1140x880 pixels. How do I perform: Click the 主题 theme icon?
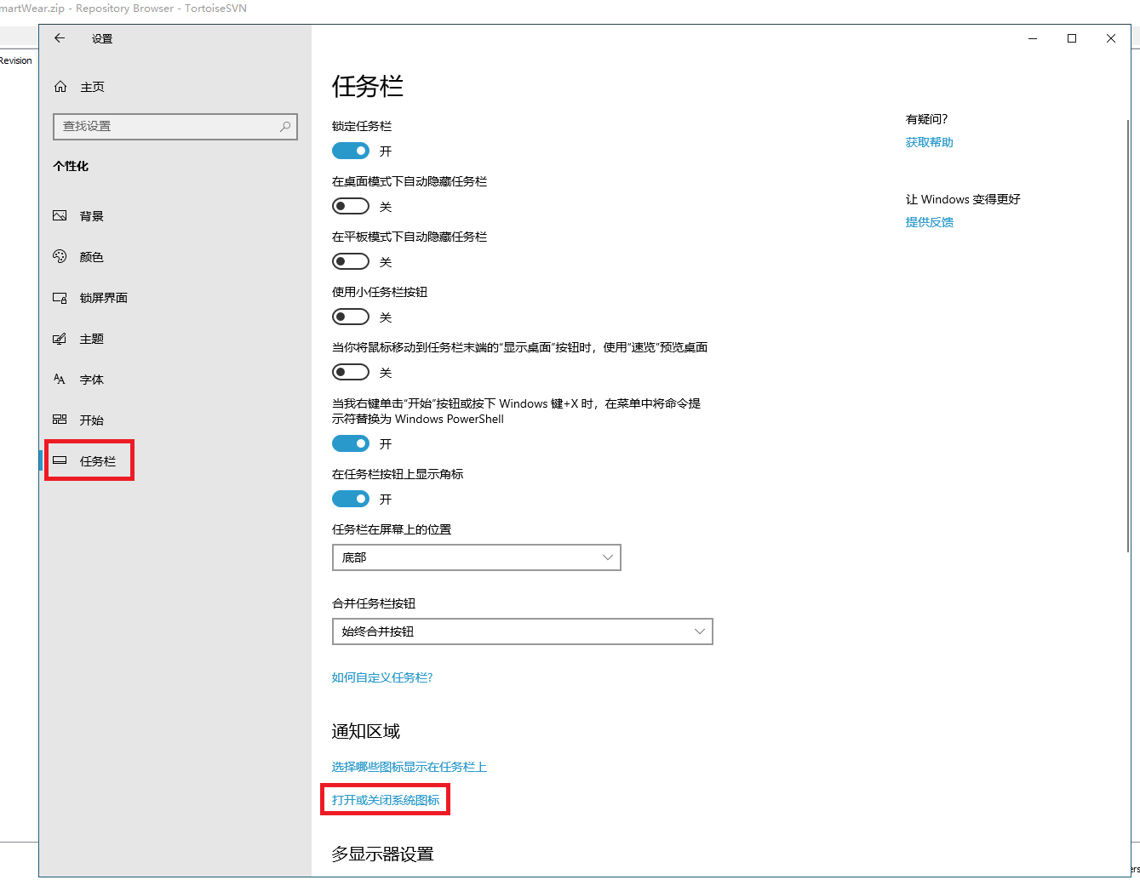(60, 339)
